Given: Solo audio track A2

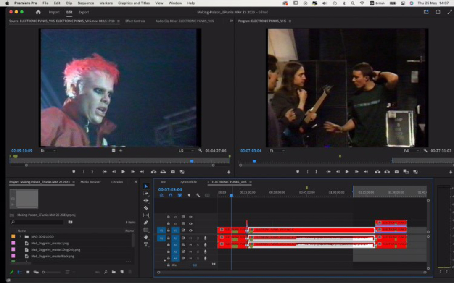Looking at the screenshot, I should click(198, 245).
